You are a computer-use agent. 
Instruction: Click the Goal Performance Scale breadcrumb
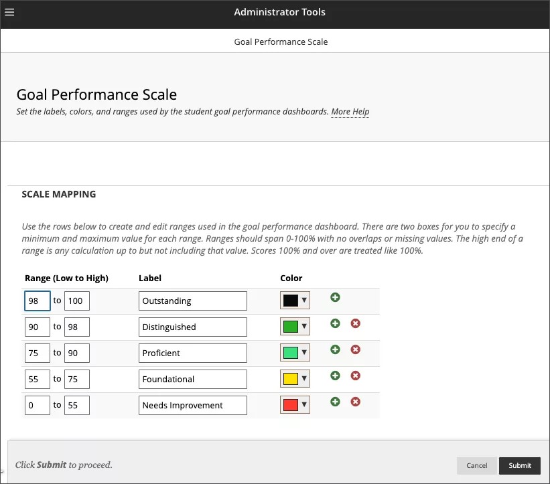[x=281, y=42]
